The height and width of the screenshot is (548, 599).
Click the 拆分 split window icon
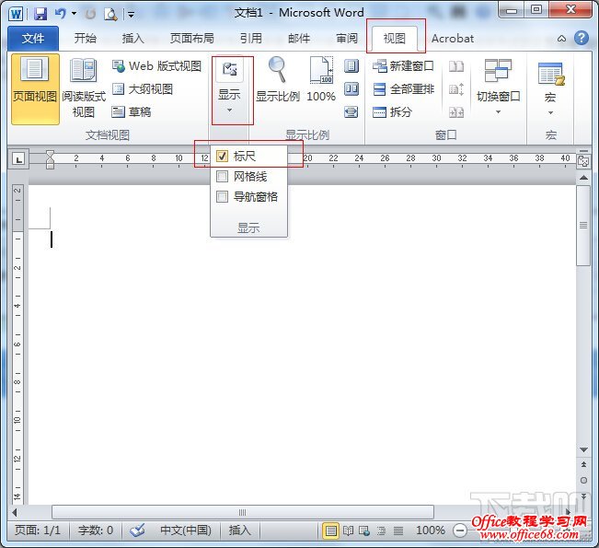tap(382, 112)
